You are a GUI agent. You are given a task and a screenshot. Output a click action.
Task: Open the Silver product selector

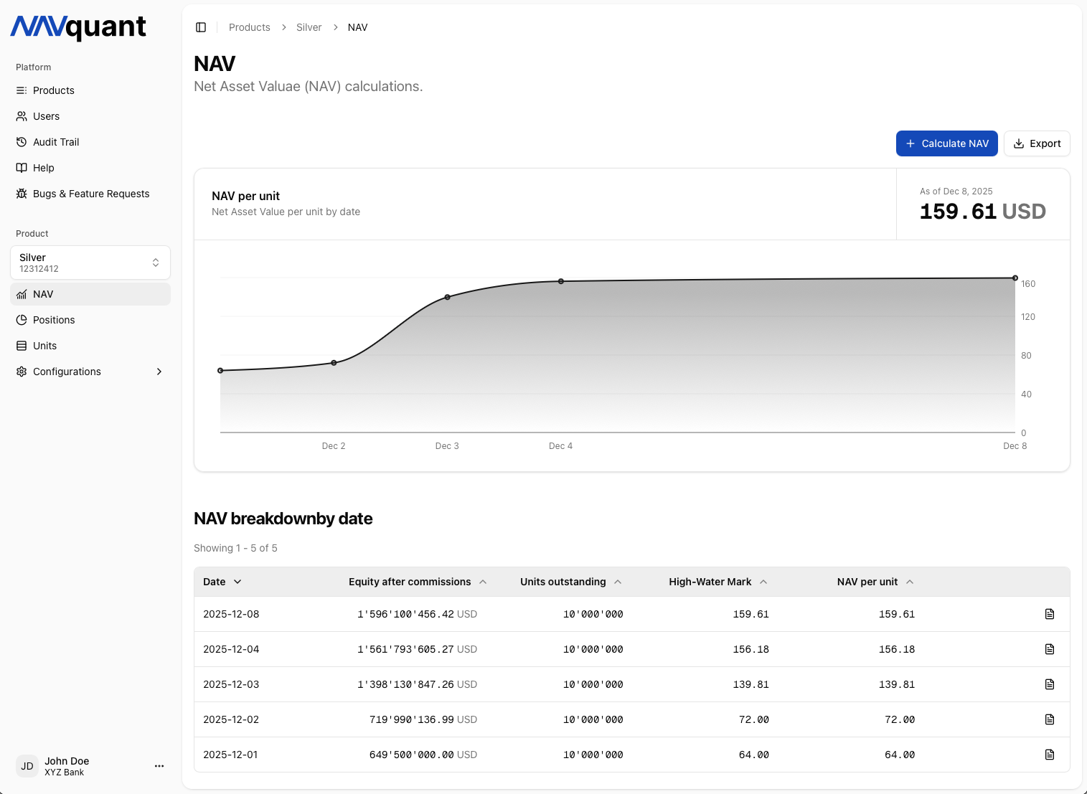(90, 263)
